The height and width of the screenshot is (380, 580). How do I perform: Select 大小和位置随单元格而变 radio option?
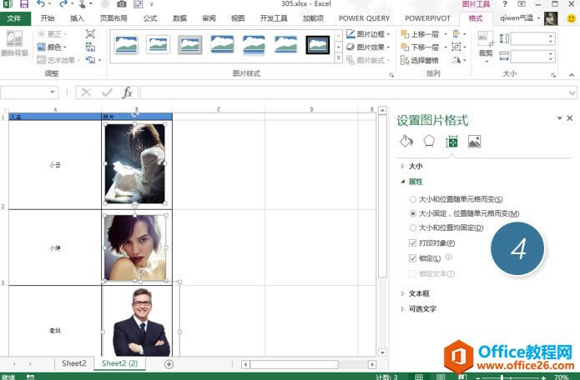pyautogui.click(x=413, y=200)
